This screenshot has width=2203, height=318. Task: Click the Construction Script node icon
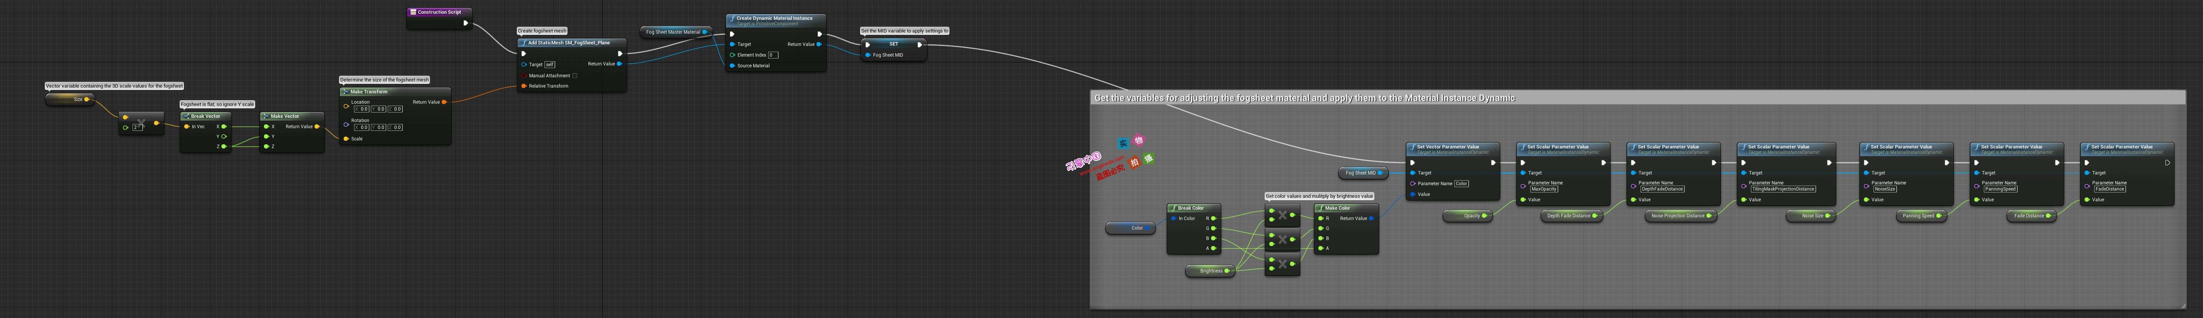(413, 12)
